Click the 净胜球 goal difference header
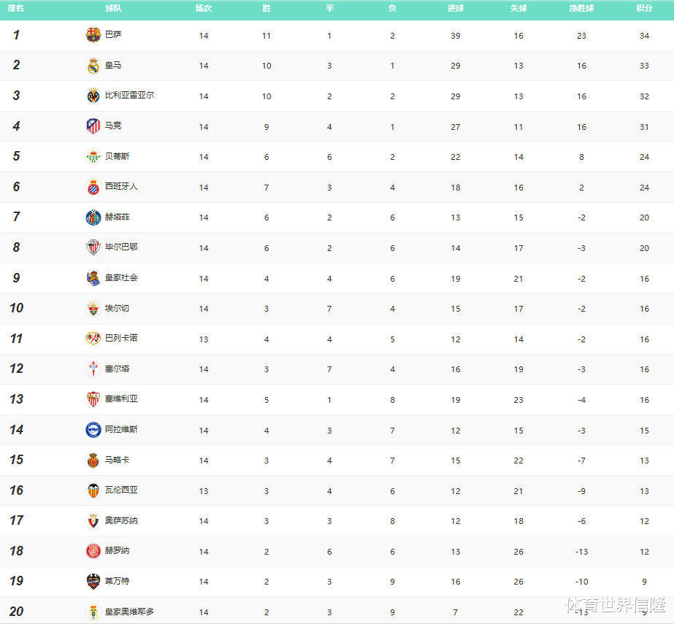 (x=581, y=9)
